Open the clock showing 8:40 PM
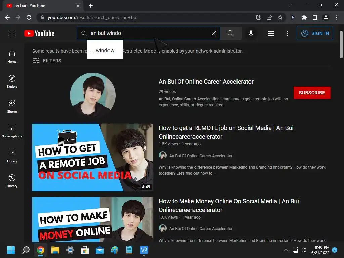The width and height of the screenshot is (344, 258). 320,250
